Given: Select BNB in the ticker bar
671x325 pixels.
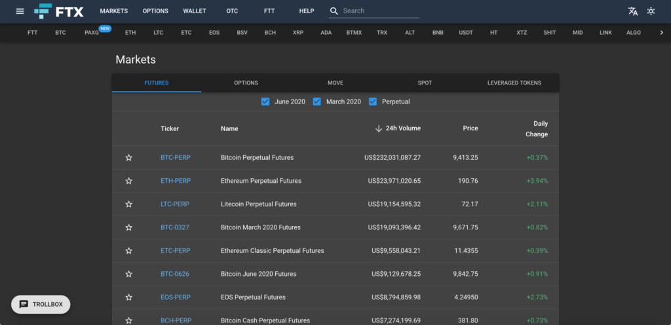Looking at the screenshot, I should [x=438, y=33].
